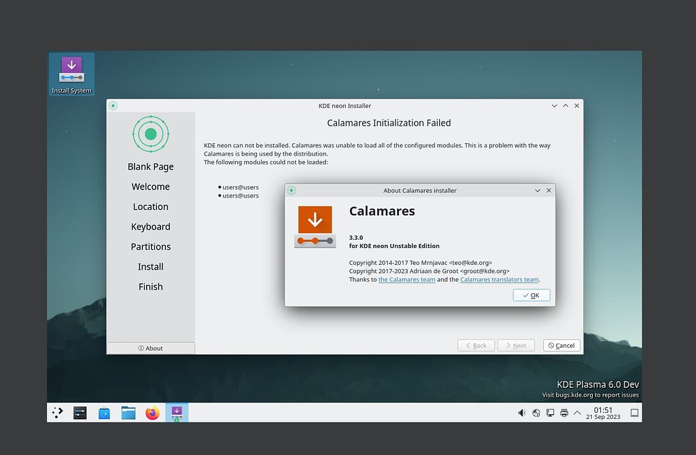The height and width of the screenshot is (455, 696).
Task: Open the network tray icon
Action: pyautogui.click(x=536, y=413)
